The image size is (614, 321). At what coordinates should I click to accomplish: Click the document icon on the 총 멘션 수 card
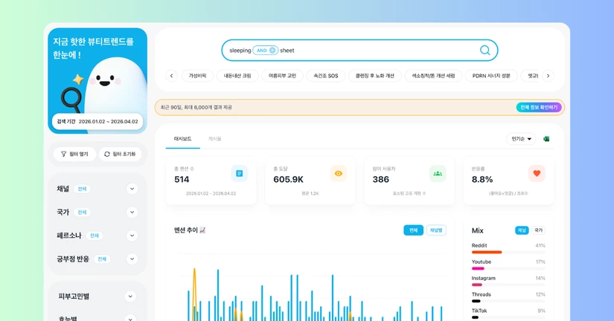pos(239,173)
